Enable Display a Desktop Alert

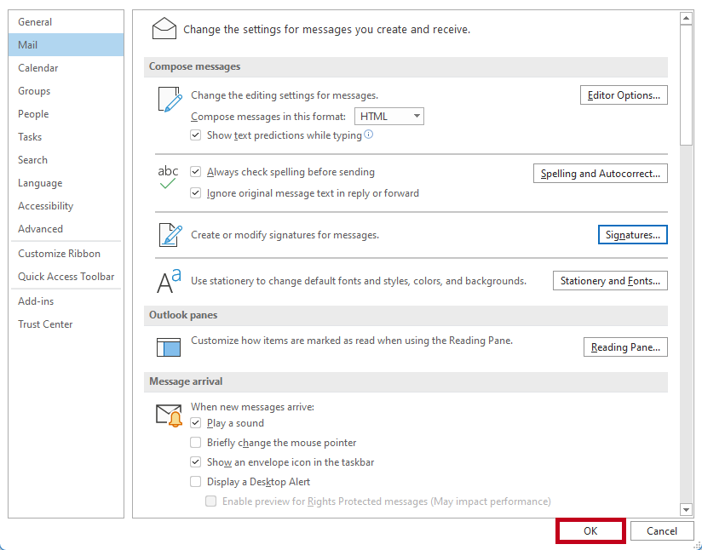(196, 482)
